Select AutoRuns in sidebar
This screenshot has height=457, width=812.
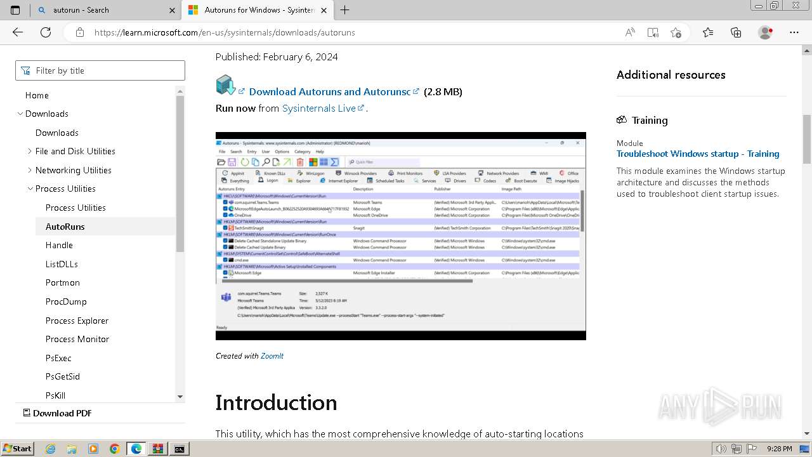(x=65, y=227)
